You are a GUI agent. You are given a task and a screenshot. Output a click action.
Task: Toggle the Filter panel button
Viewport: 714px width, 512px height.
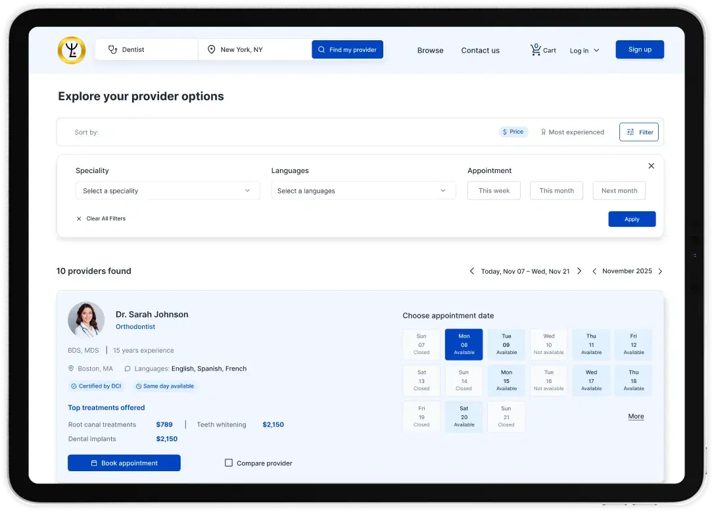[x=639, y=132]
